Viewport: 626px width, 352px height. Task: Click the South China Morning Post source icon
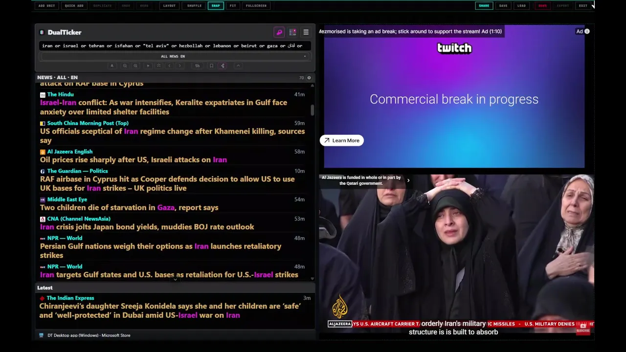click(43, 123)
